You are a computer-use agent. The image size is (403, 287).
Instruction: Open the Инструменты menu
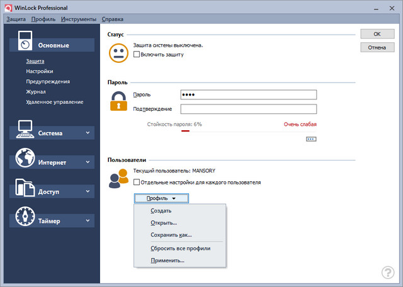(79, 20)
